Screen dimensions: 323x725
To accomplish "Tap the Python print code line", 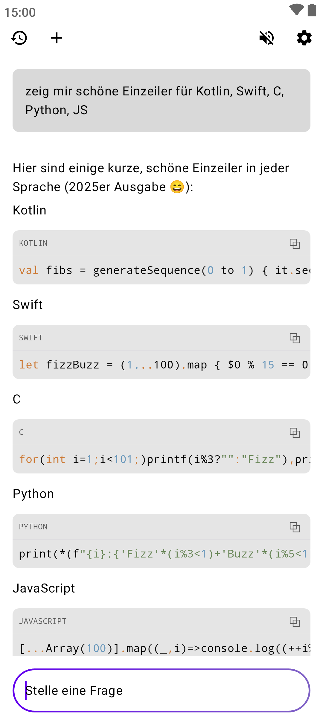I will click(161, 554).
